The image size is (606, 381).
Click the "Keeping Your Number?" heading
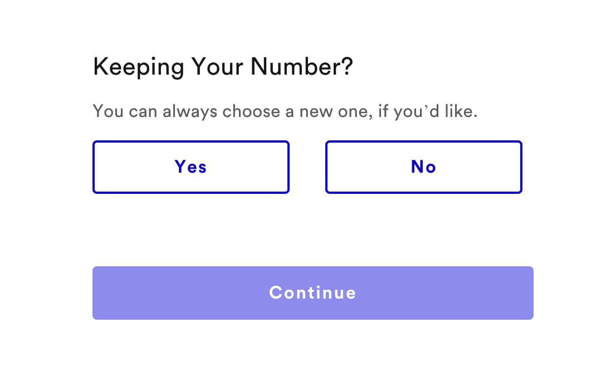[x=223, y=67]
